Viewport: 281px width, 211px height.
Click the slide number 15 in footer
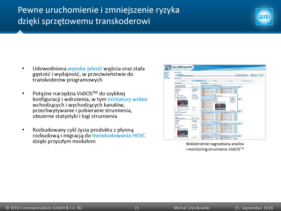[136, 208]
